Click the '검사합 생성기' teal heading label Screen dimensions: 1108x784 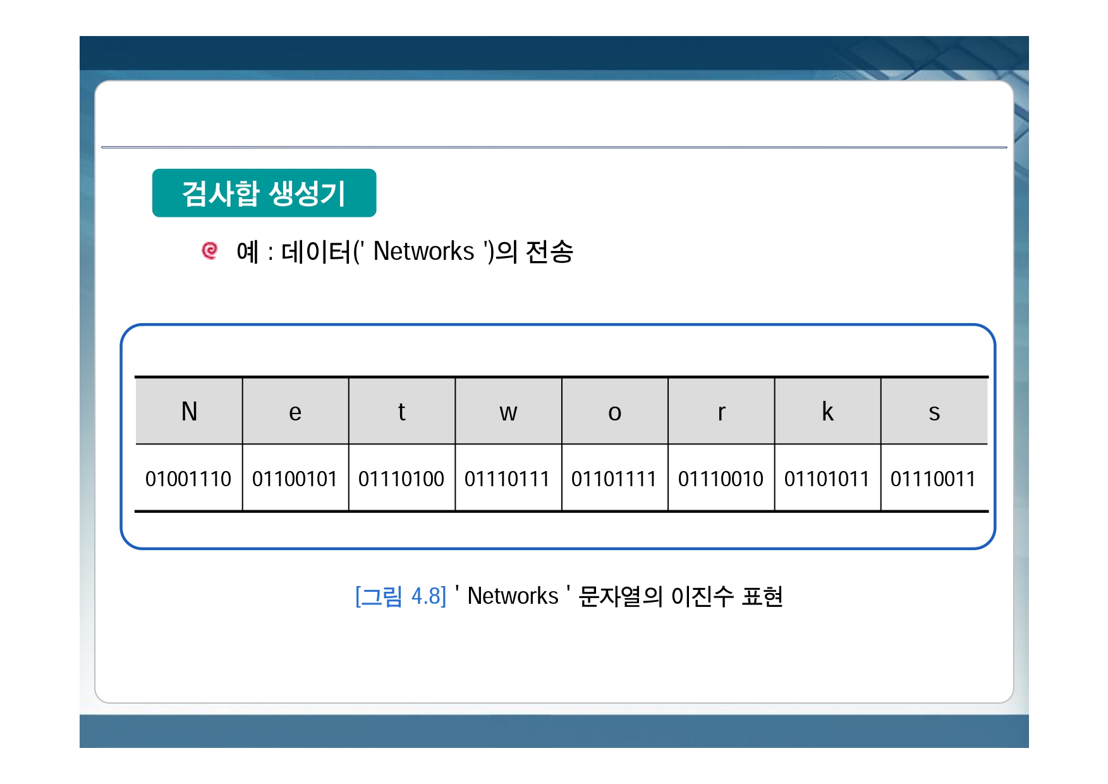pos(264,193)
